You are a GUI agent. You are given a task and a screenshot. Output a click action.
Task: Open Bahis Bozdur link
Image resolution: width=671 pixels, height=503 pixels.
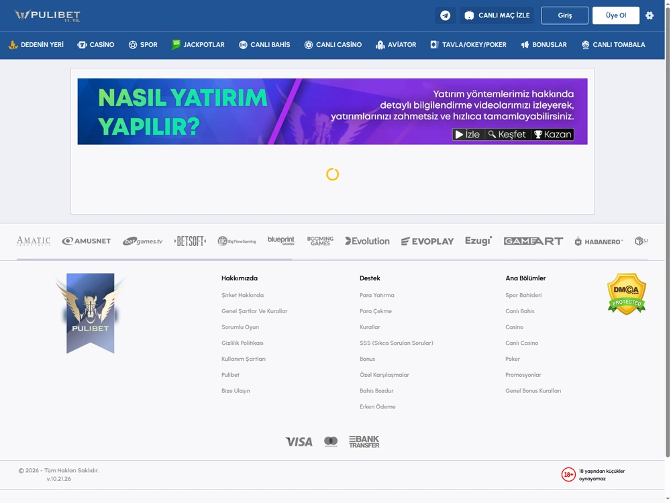tap(376, 390)
